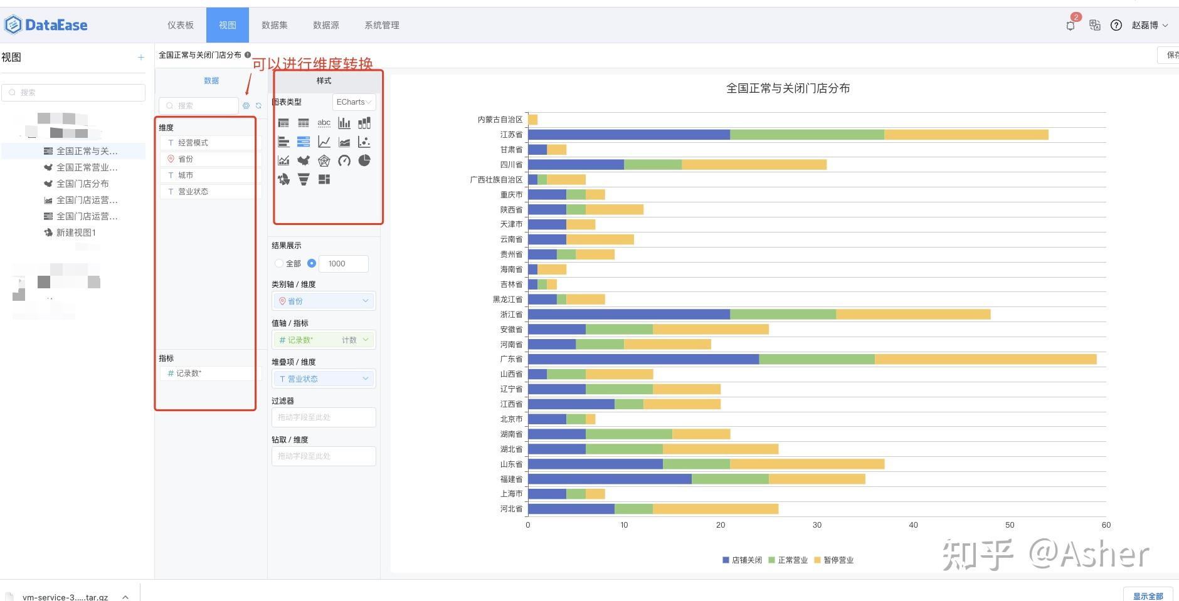Select the count limit radio button
Screen dimensions: 1179x601
pos(312,263)
